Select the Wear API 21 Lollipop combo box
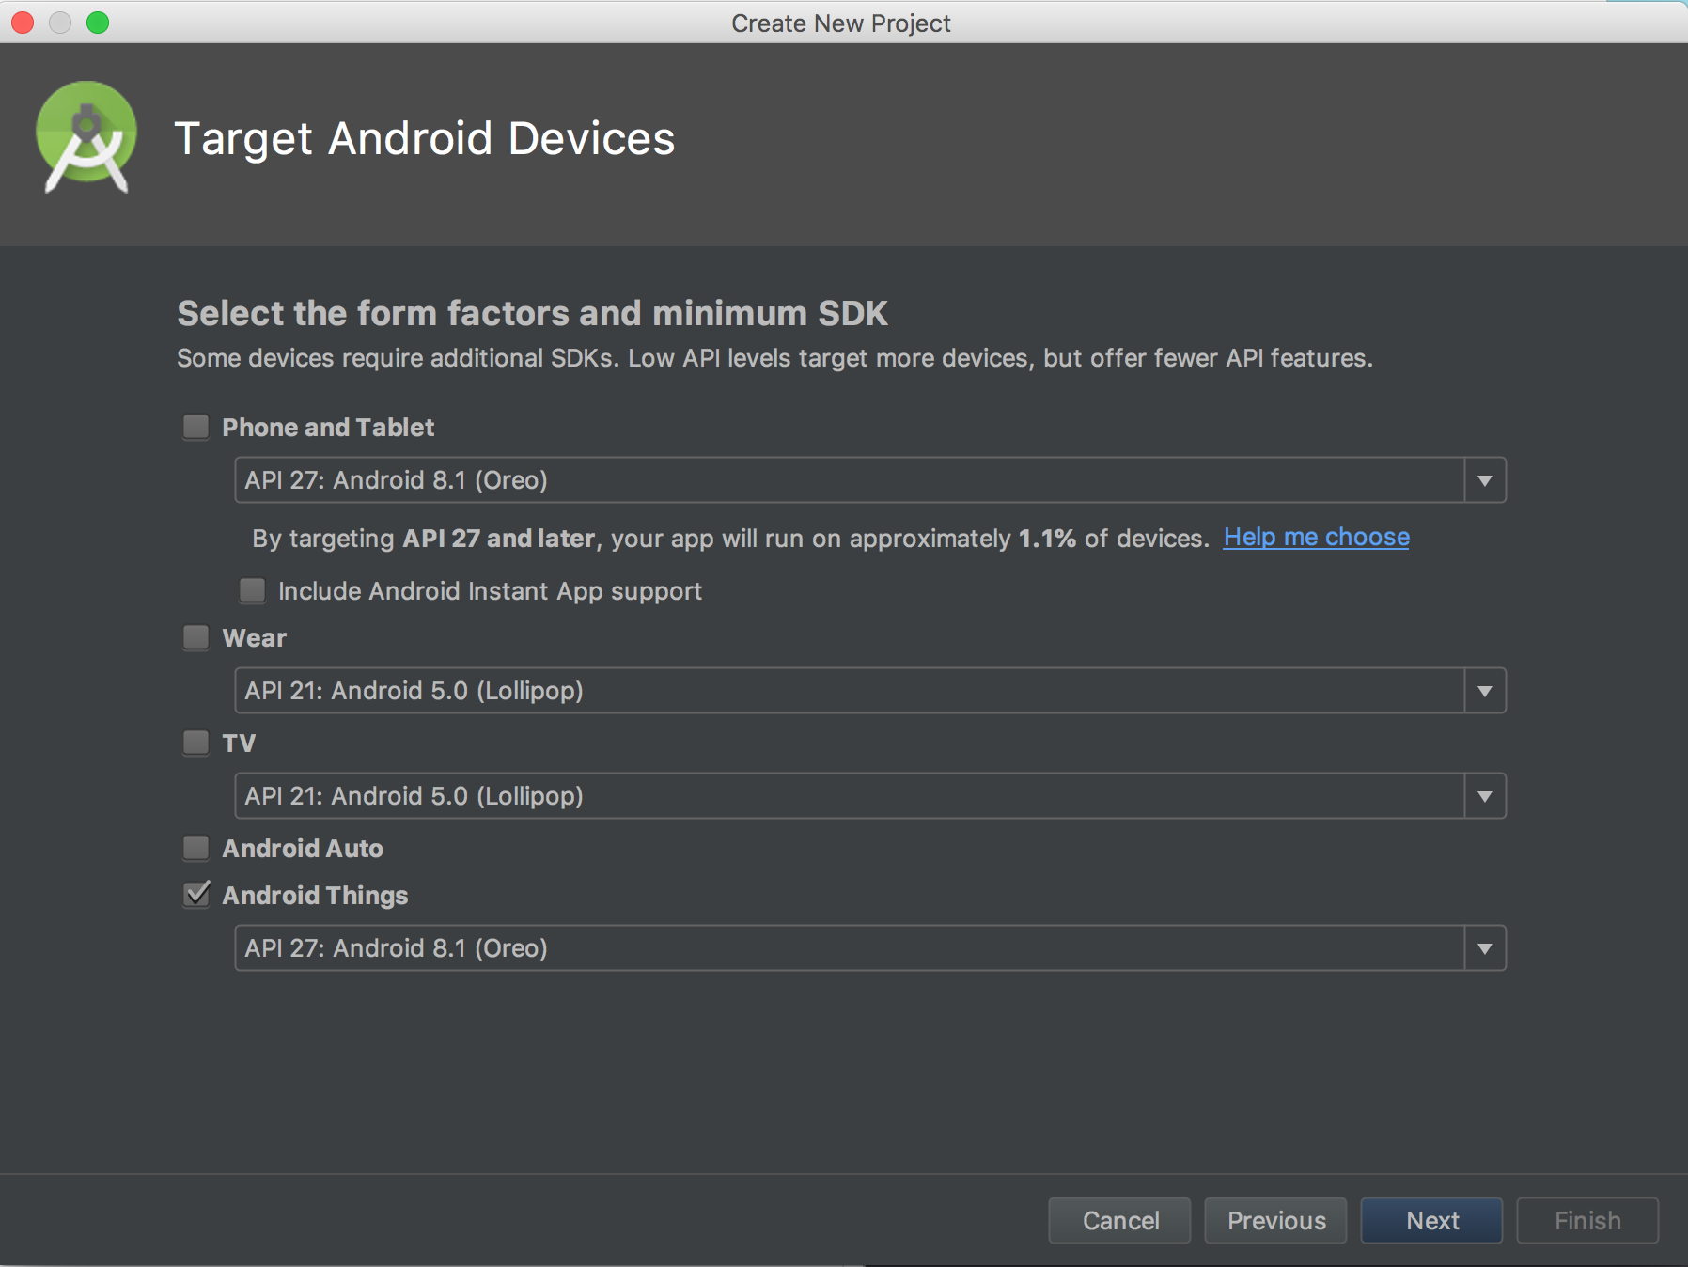This screenshot has width=1688, height=1267. point(870,691)
